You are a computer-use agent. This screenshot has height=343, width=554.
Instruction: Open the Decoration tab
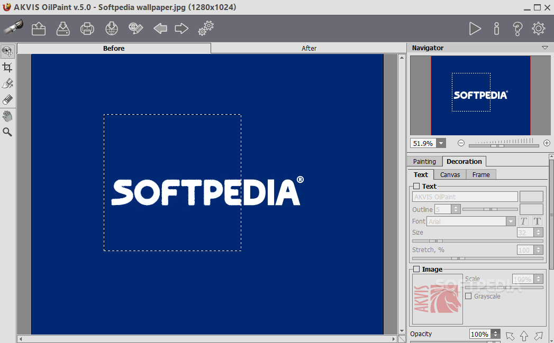point(464,161)
